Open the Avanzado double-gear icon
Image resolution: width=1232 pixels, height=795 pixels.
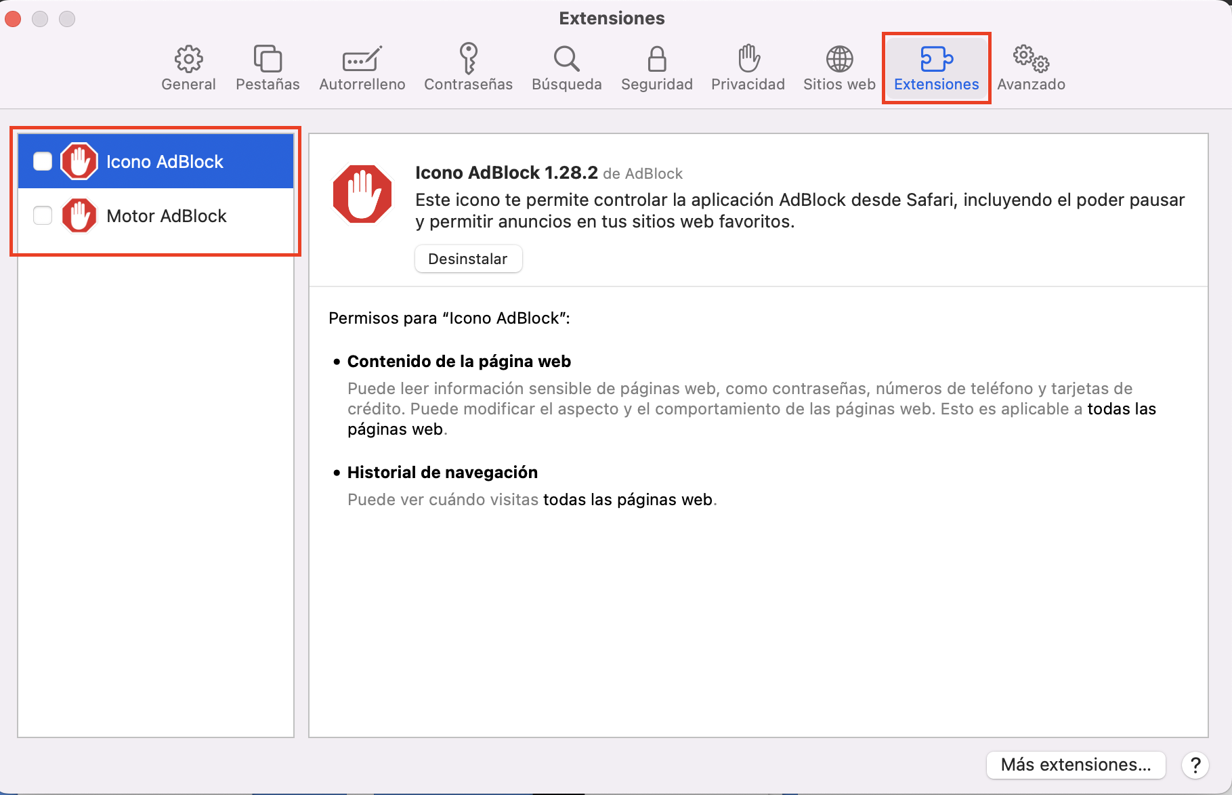click(x=1031, y=59)
